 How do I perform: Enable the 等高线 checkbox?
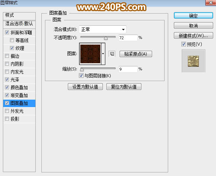pos(12,40)
